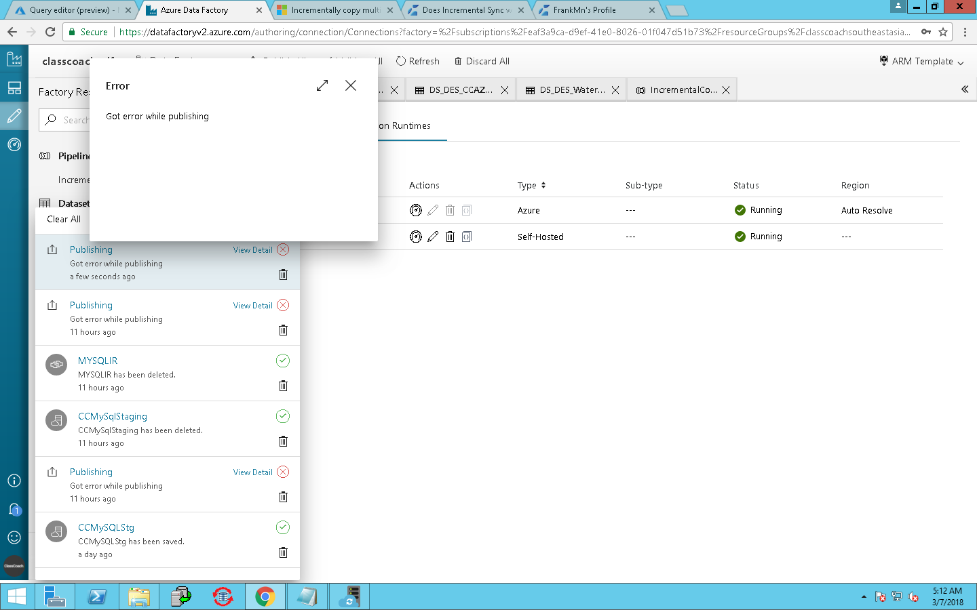Open notifications bell in sidebar
This screenshot has width=977, height=610.
[x=14, y=509]
